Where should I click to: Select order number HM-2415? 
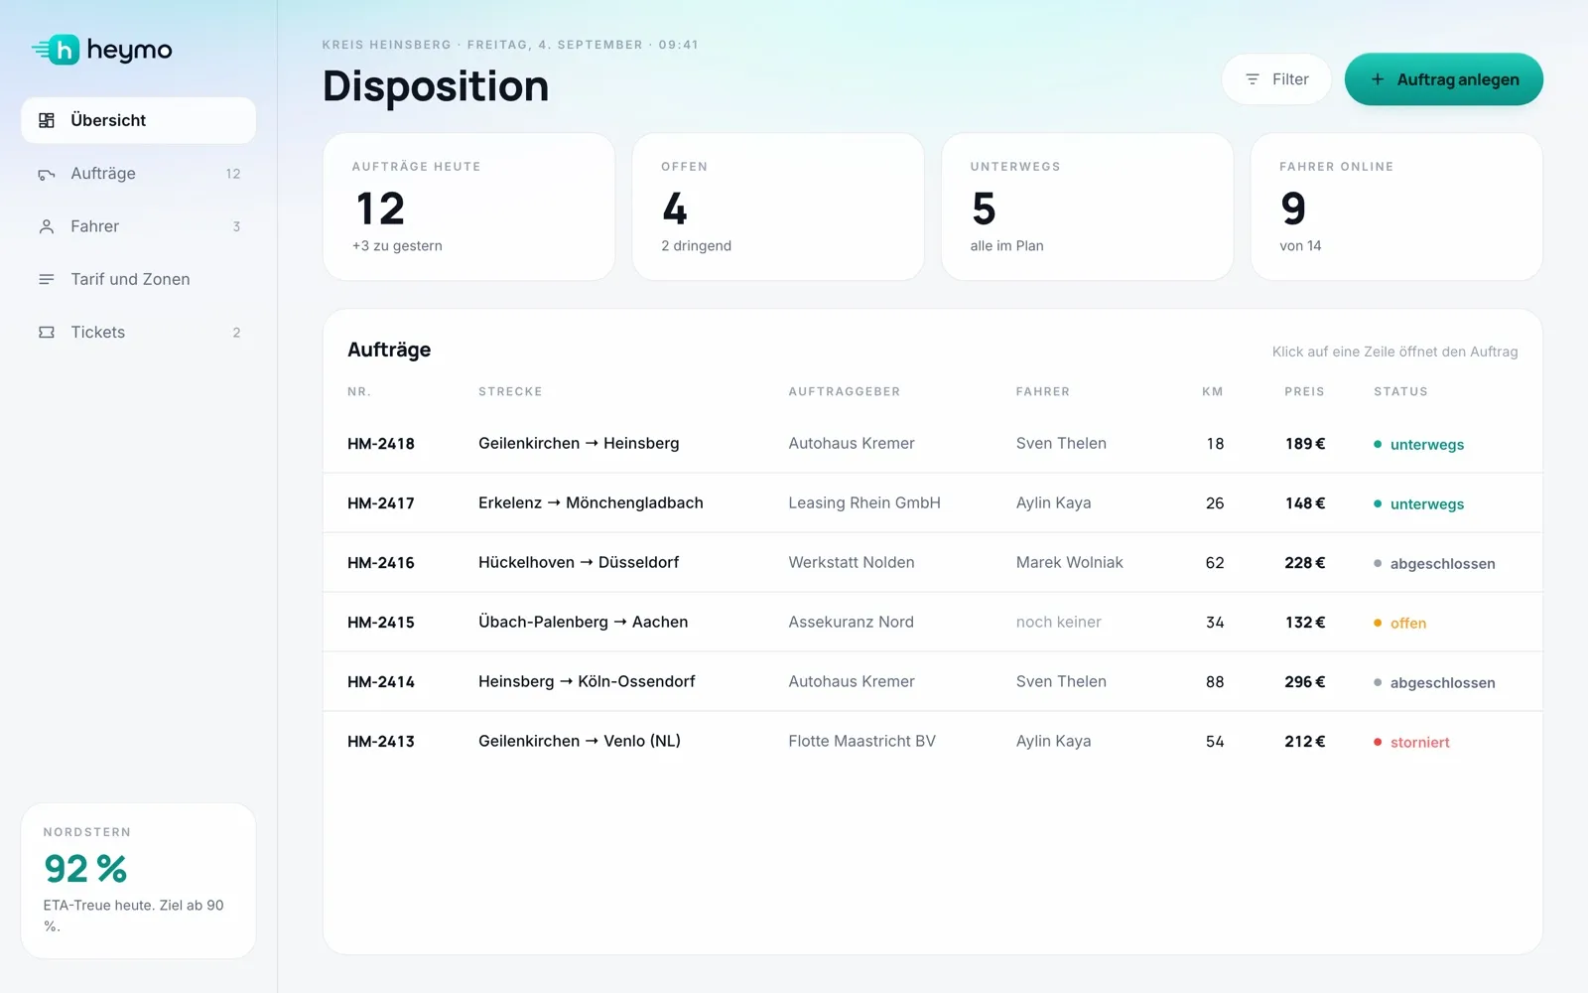[381, 623]
